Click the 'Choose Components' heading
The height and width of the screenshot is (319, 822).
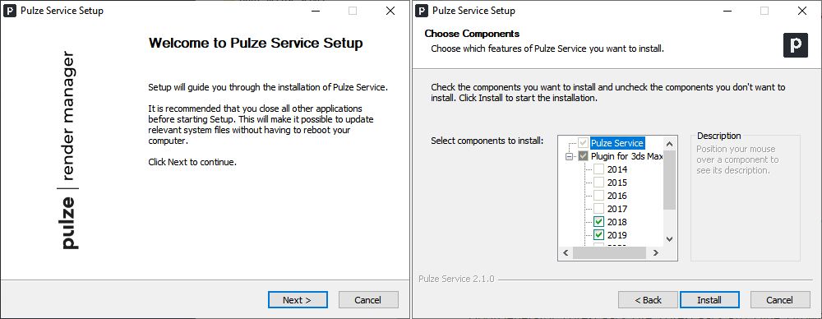[472, 34]
